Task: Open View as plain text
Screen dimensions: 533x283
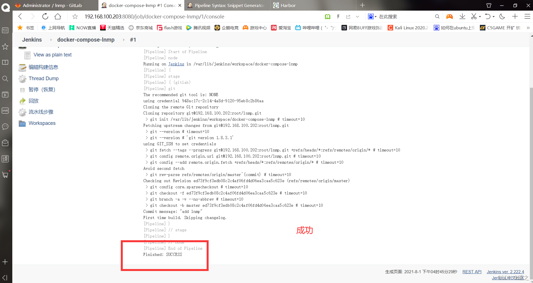Action: click(x=53, y=55)
